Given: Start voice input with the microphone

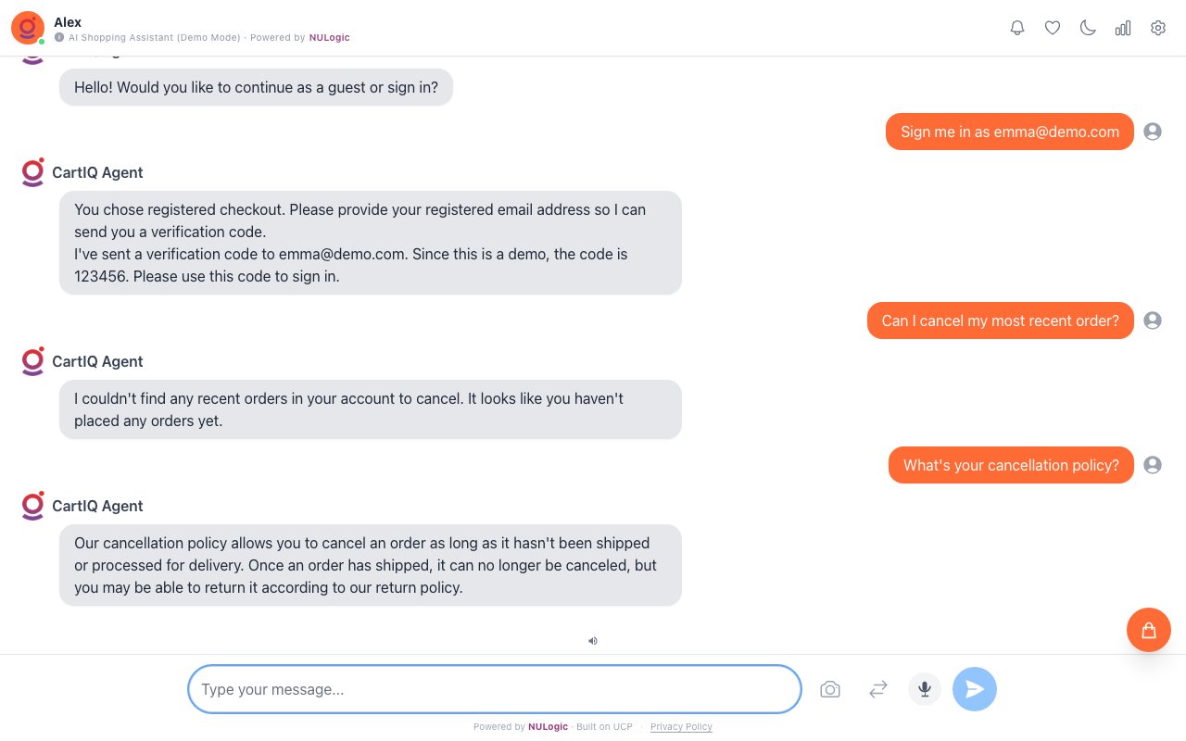Looking at the screenshot, I should tap(924, 689).
